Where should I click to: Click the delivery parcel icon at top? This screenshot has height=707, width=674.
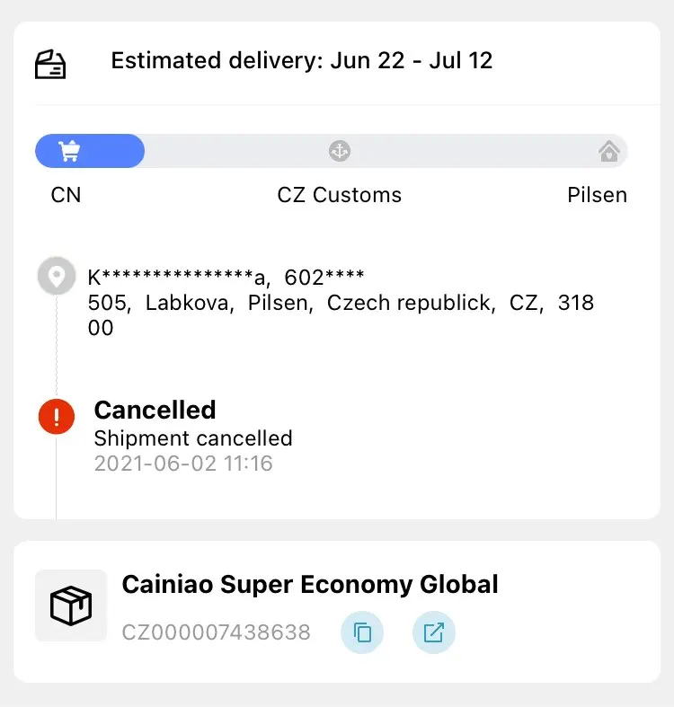click(50, 64)
